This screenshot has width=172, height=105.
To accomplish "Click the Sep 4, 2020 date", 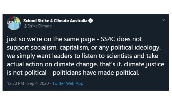I will coord(38,83).
